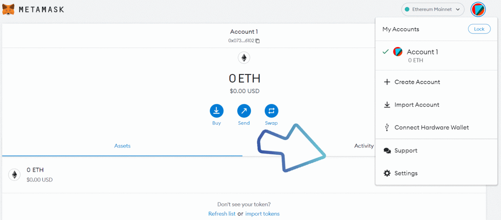Click the account avatar in the header
The width and height of the screenshot is (501, 220).
click(478, 9)
